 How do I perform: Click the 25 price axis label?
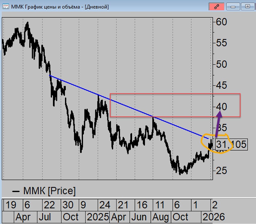[x=221, y=171]
